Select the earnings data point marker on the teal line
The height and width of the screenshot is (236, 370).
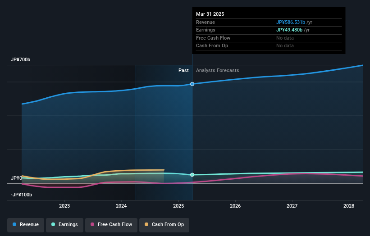[x=192, y=175]
